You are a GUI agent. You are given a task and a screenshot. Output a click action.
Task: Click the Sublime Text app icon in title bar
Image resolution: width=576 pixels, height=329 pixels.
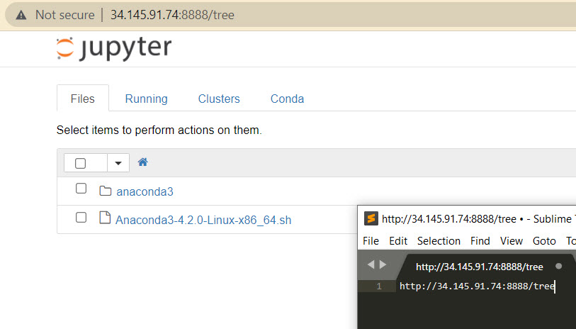[x=371, y=218]
